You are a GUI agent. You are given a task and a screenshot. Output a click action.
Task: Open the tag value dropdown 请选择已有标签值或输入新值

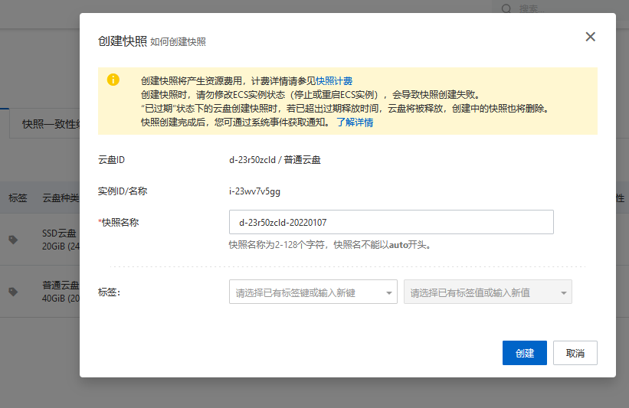coord(487,292)
